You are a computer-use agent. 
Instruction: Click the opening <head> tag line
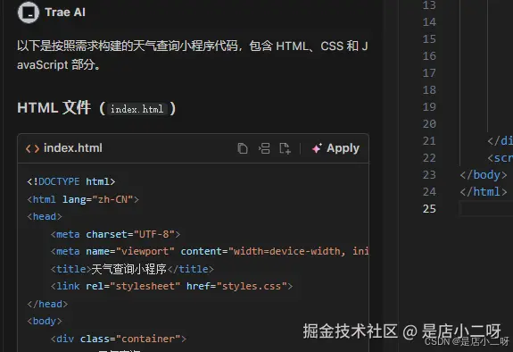[x=45, y=216]
